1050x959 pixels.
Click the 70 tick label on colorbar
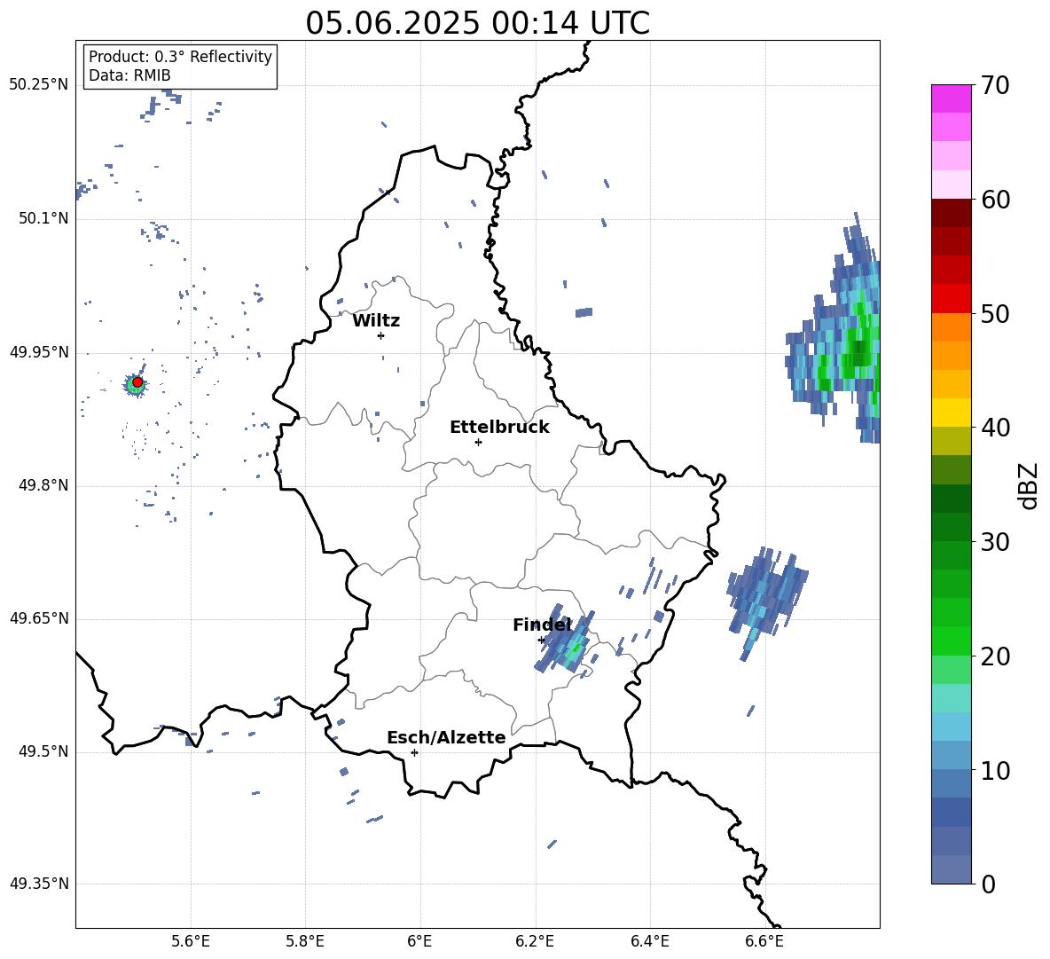[994, 85]
